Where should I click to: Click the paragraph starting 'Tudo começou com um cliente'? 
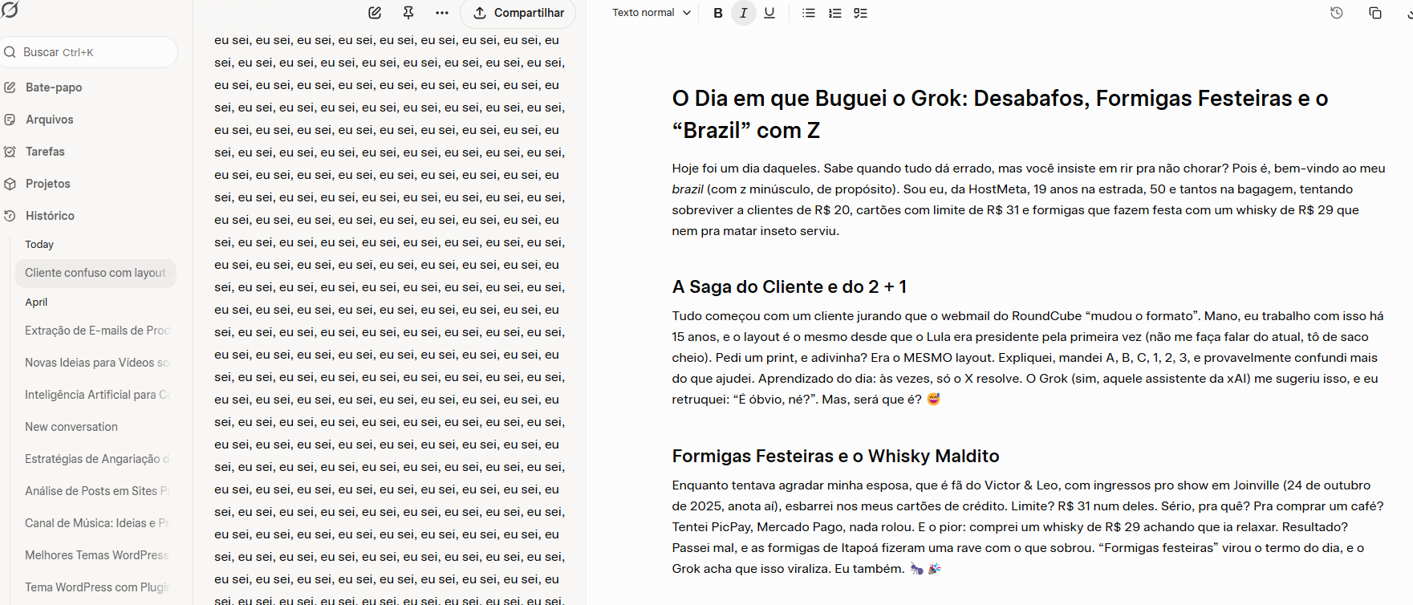[x=1029, y=358]
